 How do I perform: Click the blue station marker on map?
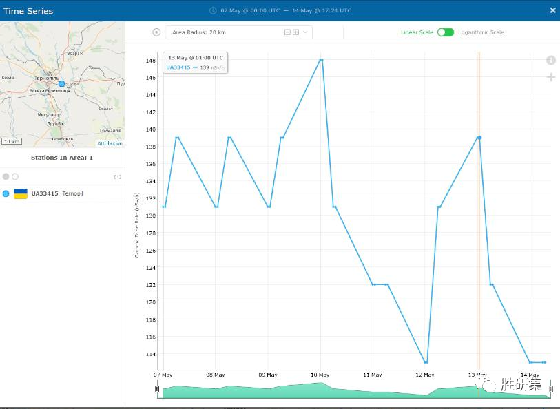61,83
